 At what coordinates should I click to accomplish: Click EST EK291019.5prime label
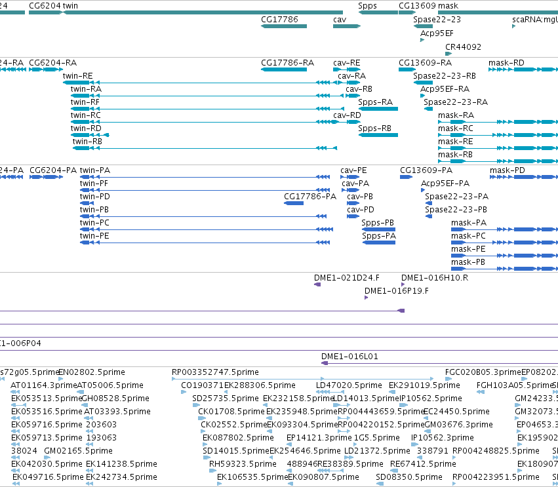(424, 385)
